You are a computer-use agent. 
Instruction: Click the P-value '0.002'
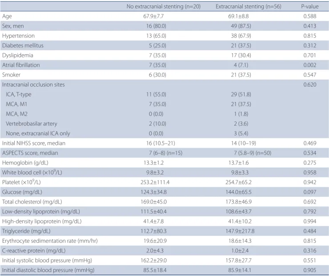point(310,65)
